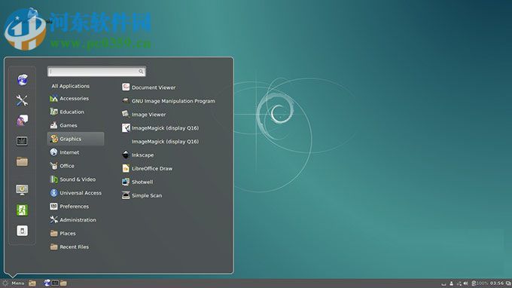Click the battery 100% indicator
The image size is (512, 288).
[x=480, y=283]
